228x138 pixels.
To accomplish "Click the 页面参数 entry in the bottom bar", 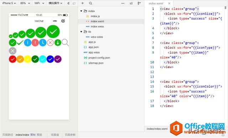I will click(70, 135).
